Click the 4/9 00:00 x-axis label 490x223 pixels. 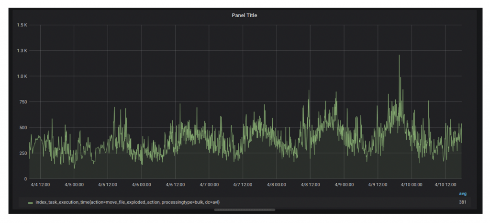pos(345,185)
